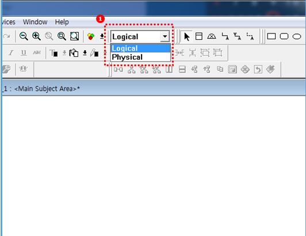Select the entity creation tool
The image size is (306, 236).
199,36
